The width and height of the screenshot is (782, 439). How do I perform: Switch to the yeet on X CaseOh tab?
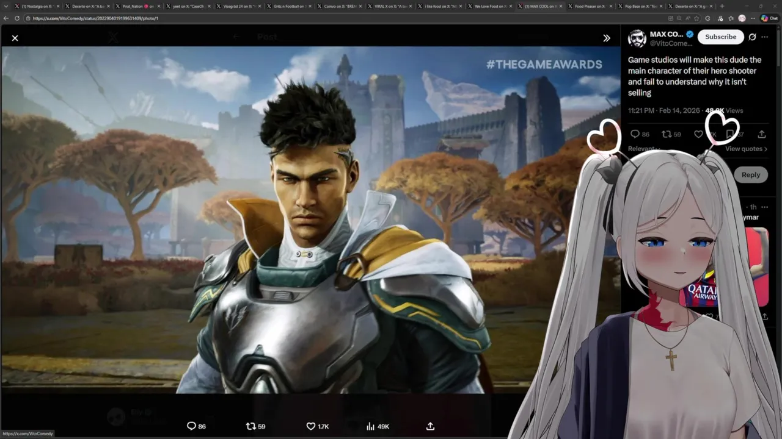coord(188,6)
